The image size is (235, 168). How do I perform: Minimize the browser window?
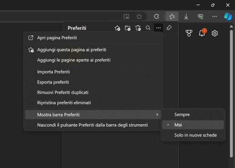point(198,5)
